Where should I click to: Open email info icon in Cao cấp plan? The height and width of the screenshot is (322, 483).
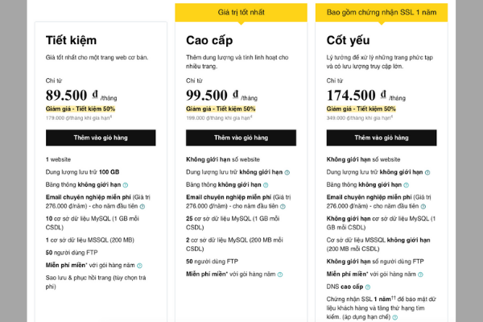(283, 206)
